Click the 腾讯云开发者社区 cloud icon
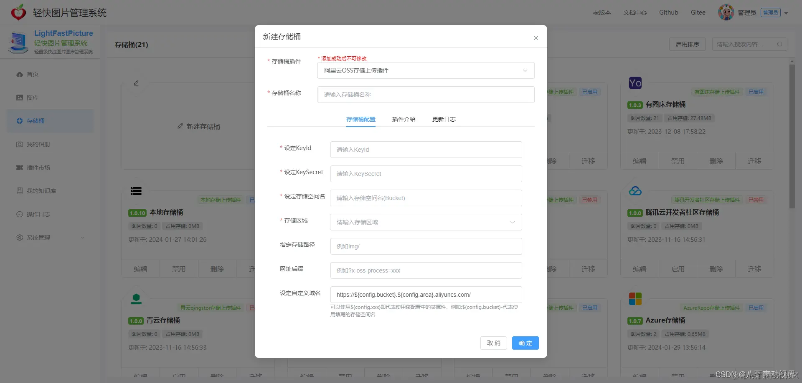Viewport: 802px width, 383px height. pyautogui.click(x=635, y=191)
